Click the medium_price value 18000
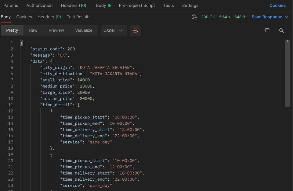Viewport: 293px width, 191px height. point(86,86)
